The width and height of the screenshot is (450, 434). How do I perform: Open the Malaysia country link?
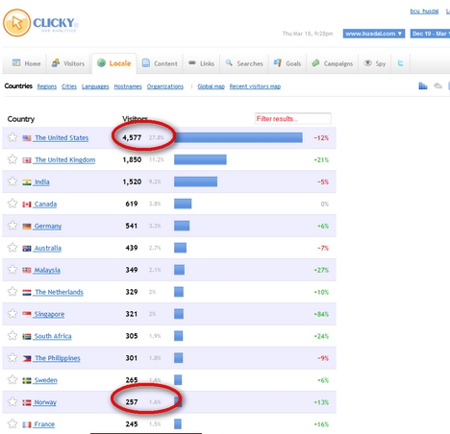click(47, 270)
